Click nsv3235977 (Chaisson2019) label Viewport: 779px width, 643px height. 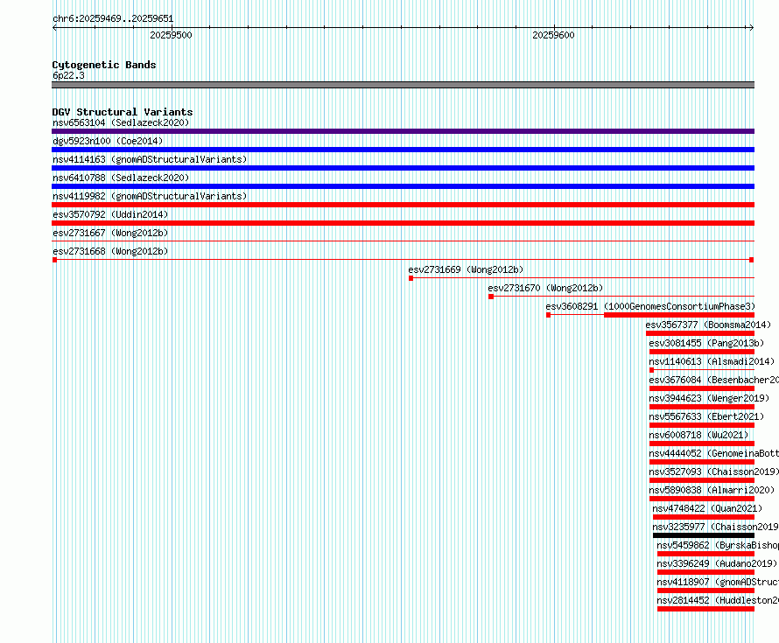(x=715, y=527)
